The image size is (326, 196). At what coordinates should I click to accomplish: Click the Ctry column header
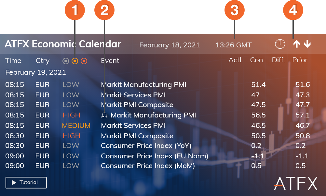click(x=43, y=61)
